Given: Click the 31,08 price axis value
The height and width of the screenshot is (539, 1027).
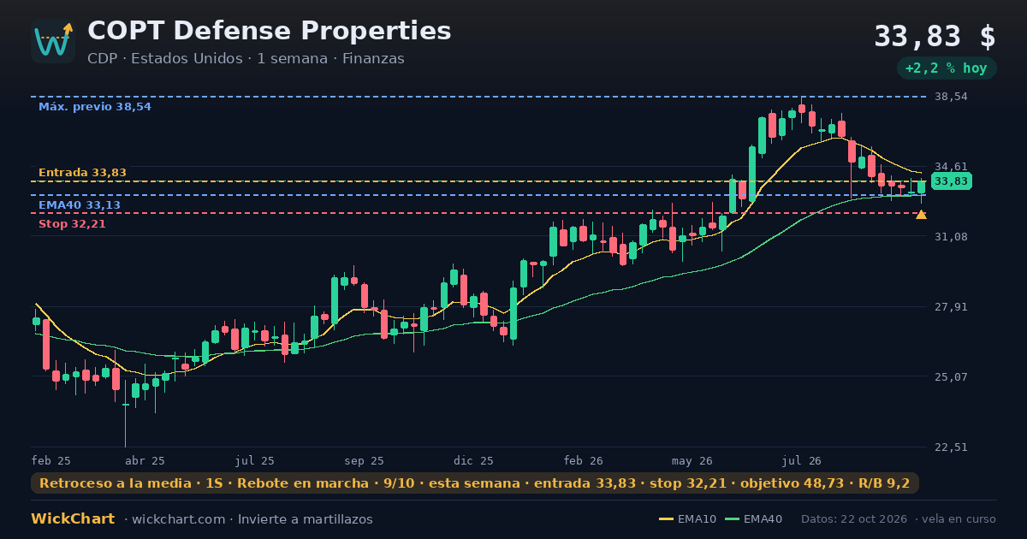Looking at the screenshot, I should [x=950, y=236].
